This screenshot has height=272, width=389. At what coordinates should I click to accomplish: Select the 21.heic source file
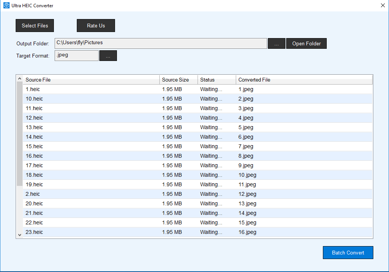34,213
